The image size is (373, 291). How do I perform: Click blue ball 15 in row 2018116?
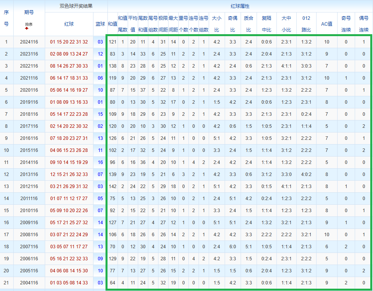(100, 114)
